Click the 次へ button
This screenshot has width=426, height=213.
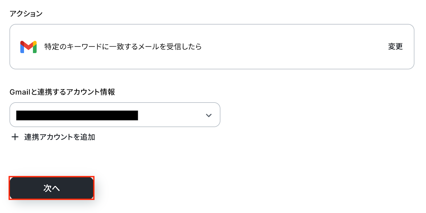click(x=51, y=188)
